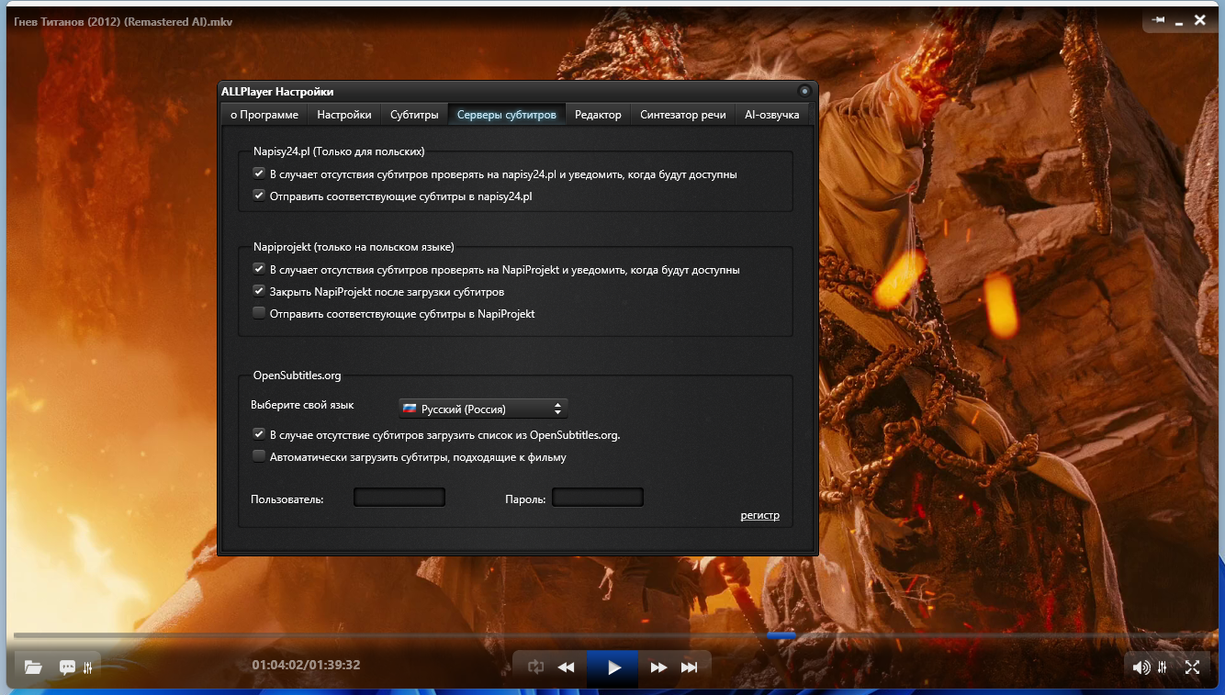Click the subtitles speech bubble icon
1225x695 pixels.
coord(67,667)
